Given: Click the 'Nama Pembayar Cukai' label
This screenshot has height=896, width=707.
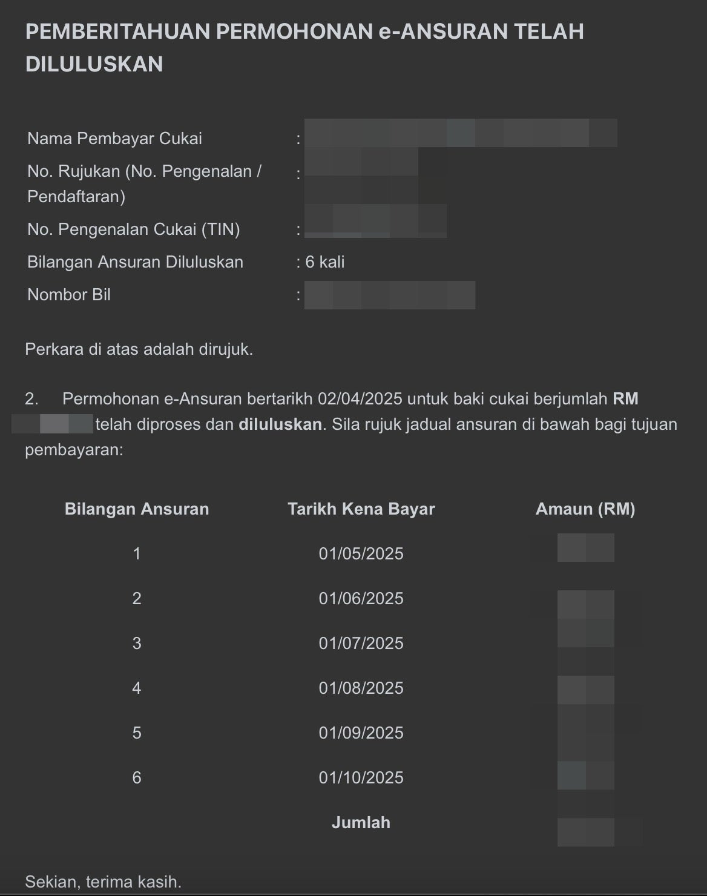Looking at the screenshot, I should pyautogui.click(x=114, y=139).
